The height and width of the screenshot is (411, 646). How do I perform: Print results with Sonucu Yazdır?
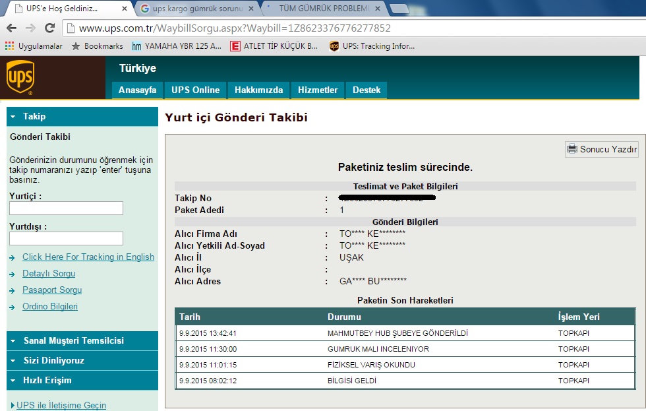[x=602, y=149]
